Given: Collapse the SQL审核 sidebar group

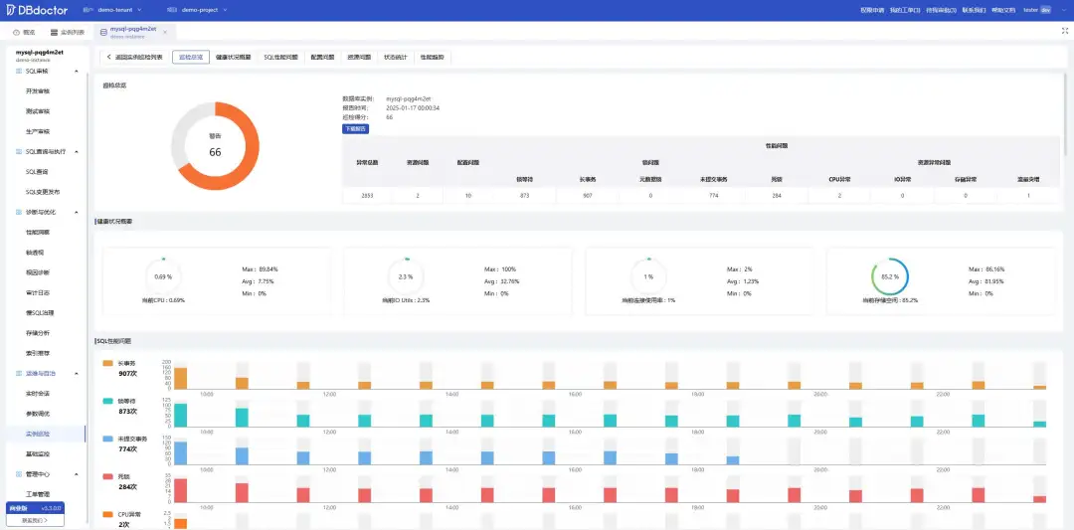Looking at the screenshot, I should pyautogui.click(x=76, y=72).
